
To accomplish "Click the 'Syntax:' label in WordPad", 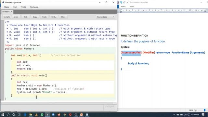I will pyautogui.click(x=125, y=47).
